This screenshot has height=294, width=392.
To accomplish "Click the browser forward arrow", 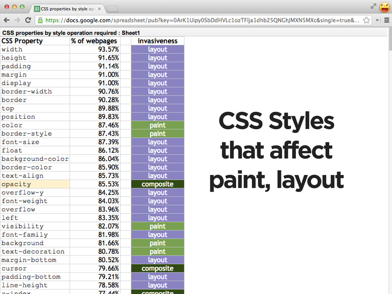I will (x=17, y=20).
